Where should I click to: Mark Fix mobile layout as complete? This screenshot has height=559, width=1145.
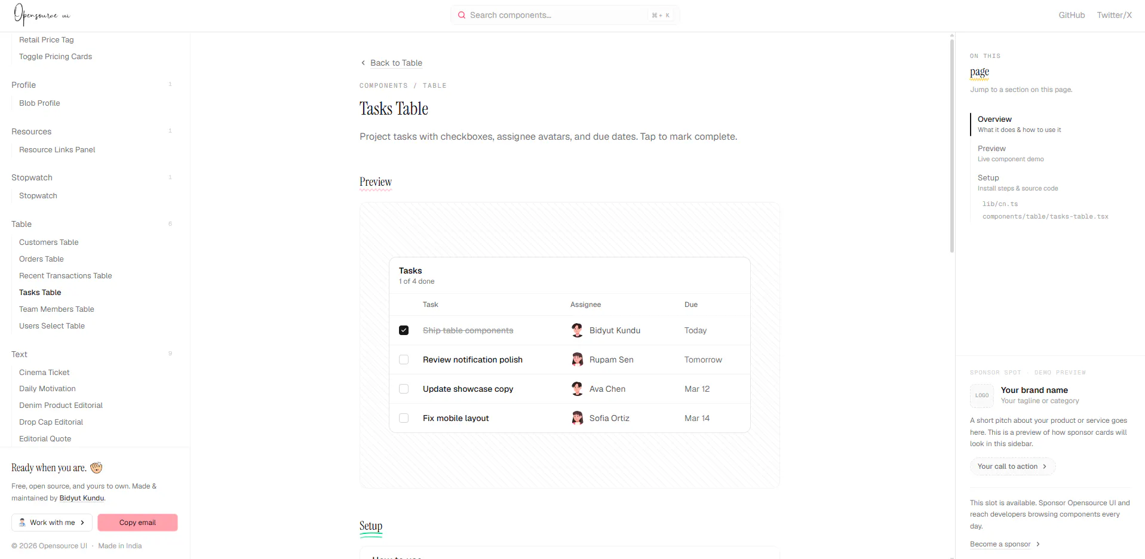[404, 418]
